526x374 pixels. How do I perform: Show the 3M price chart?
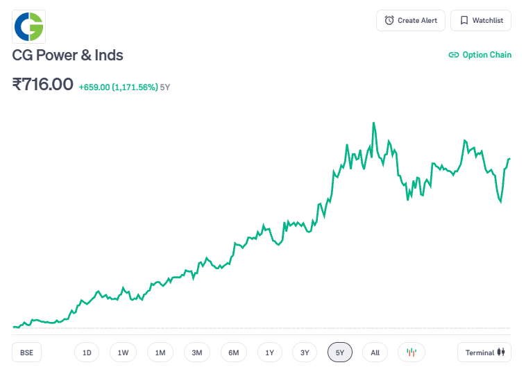click(x=197, y=352)
